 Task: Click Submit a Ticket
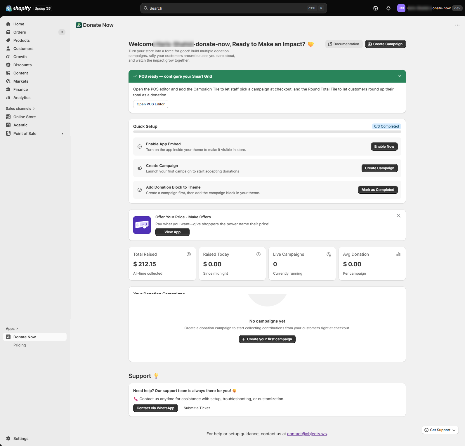coord(197,408)
